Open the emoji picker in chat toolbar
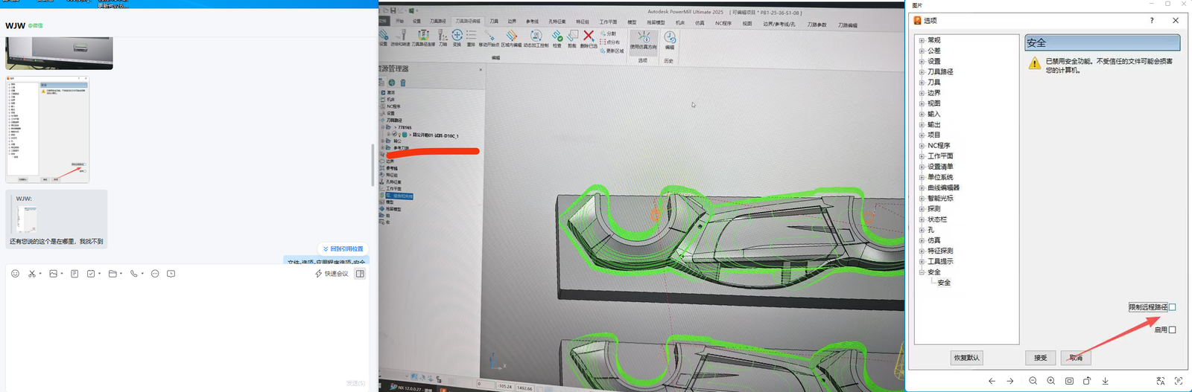Viewport: 1192px width, 392px height. (x=15, y=274)
